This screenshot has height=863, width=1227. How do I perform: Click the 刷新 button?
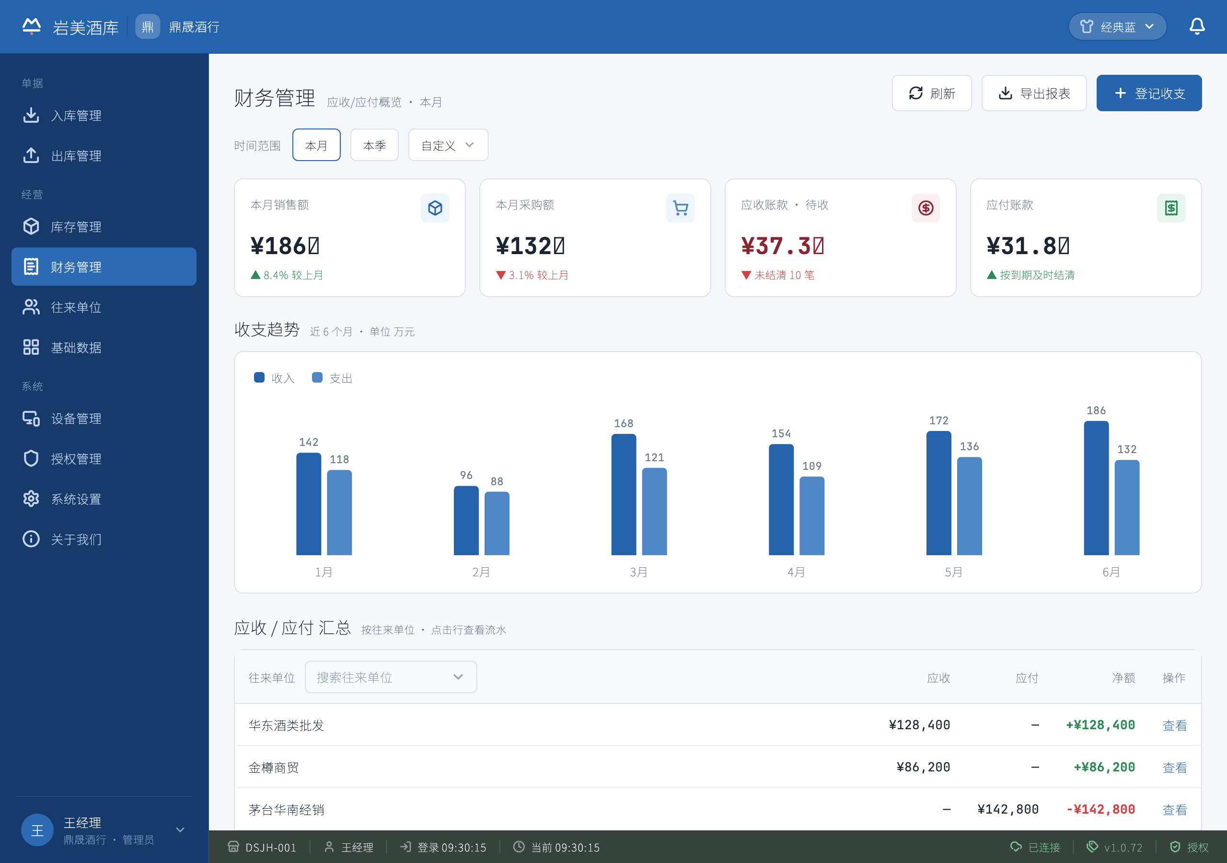pyautogui.click(x=931, y=93)
